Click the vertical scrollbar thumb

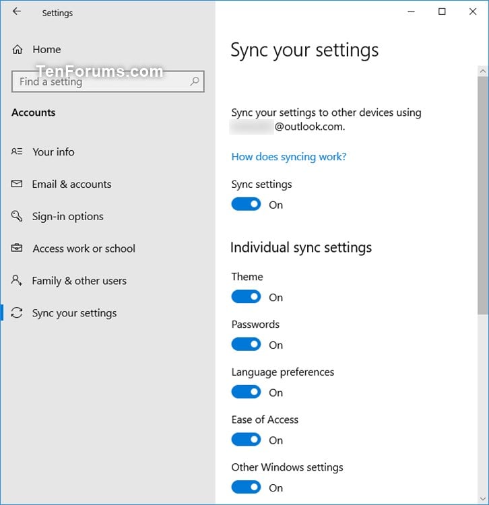click(x=482, y=195)
